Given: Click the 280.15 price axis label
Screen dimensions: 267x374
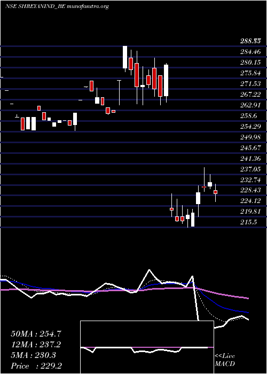Looking at the screenshot, I should [x=250, y=63].
